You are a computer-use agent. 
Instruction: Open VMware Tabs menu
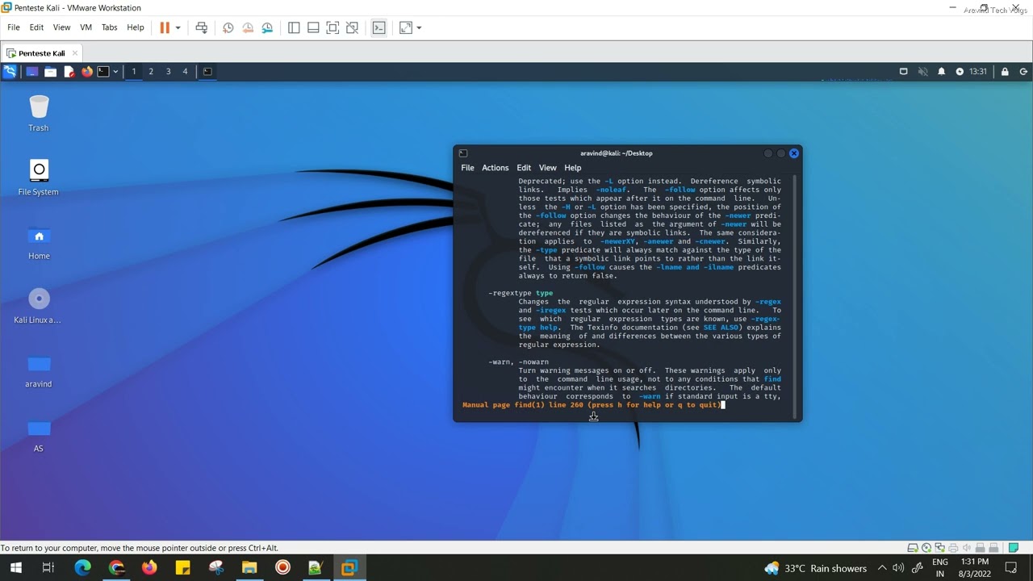coord(110,27)
